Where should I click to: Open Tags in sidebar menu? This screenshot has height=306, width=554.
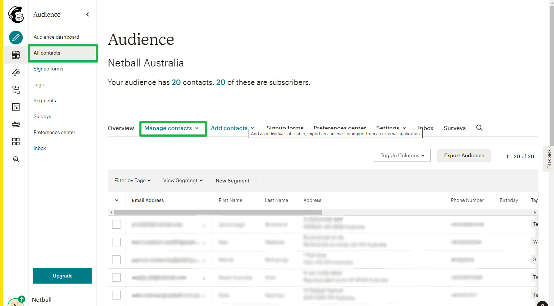click(x=39, y=85)
